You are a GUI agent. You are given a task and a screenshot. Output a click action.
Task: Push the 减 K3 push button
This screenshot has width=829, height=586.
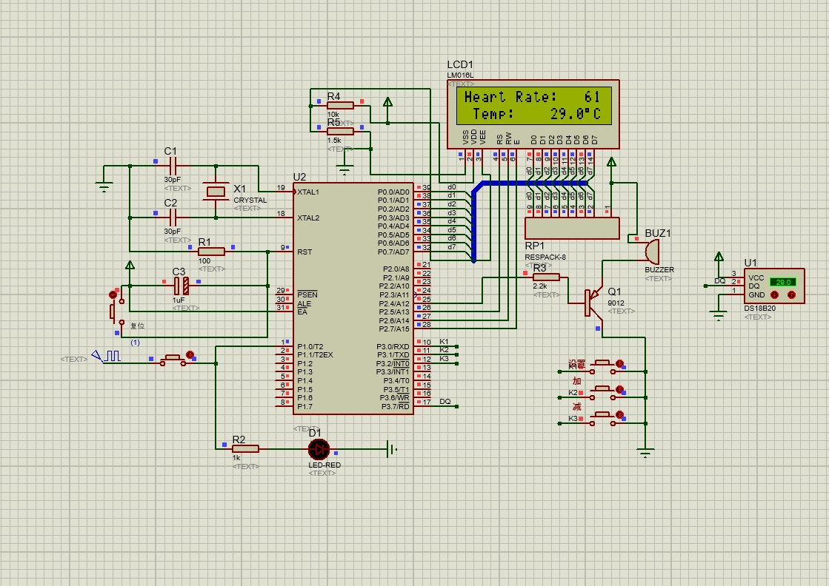pos(602,417)
